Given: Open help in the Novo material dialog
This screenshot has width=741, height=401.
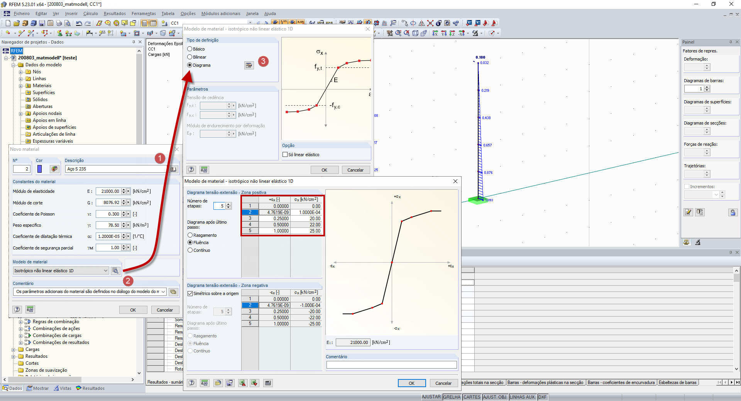Looking at the screenshot, I should [17, 309].
